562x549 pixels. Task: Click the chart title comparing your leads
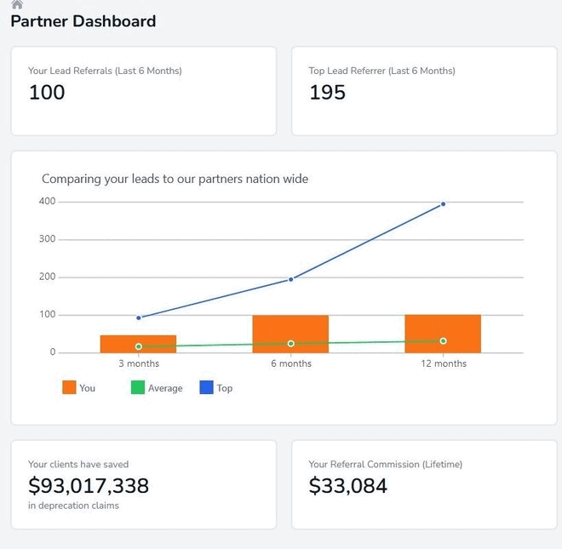(175, 179)
